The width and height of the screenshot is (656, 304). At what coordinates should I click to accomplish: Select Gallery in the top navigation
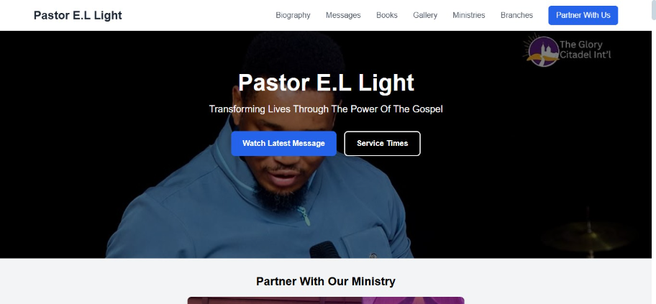point(425,15)
